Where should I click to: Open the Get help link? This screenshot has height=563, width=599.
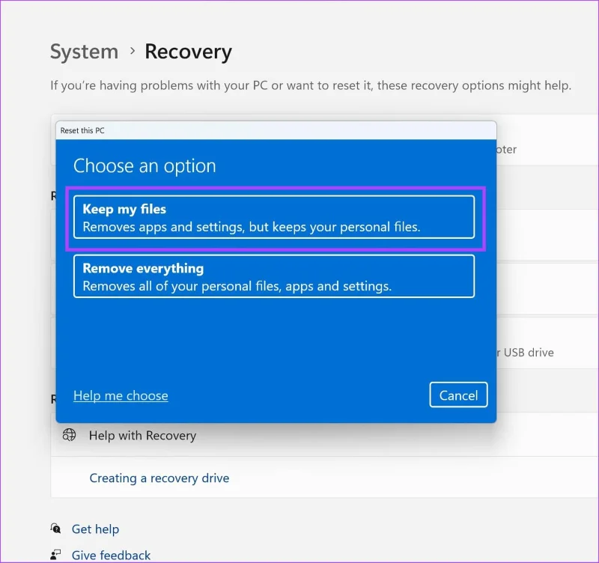point(96,529)
